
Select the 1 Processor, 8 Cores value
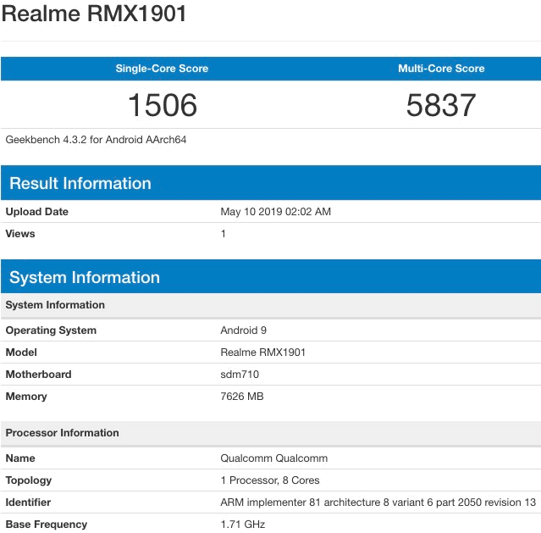(x=270, y=480)
